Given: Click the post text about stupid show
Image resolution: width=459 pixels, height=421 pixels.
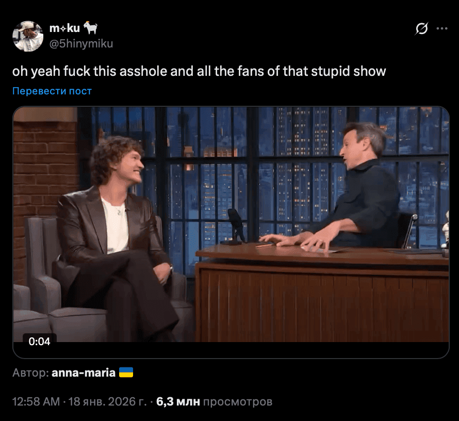Looking at the screenshot, I should 199,71.
